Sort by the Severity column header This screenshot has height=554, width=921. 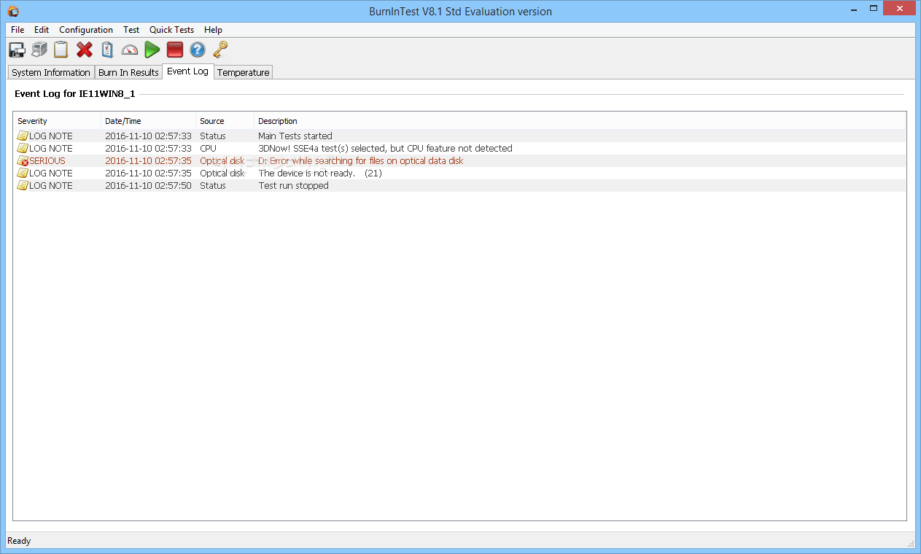click(58, 121)
